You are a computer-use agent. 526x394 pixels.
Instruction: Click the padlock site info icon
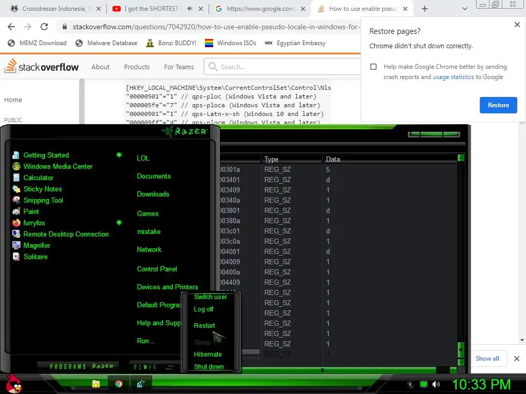(x=65, y=27)
